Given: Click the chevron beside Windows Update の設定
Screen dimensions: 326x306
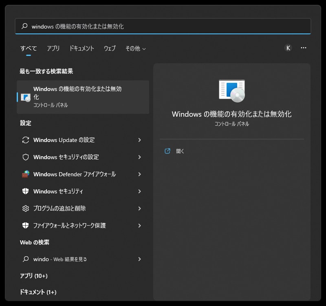Looking at the screenshot, I should coord(140,140).
